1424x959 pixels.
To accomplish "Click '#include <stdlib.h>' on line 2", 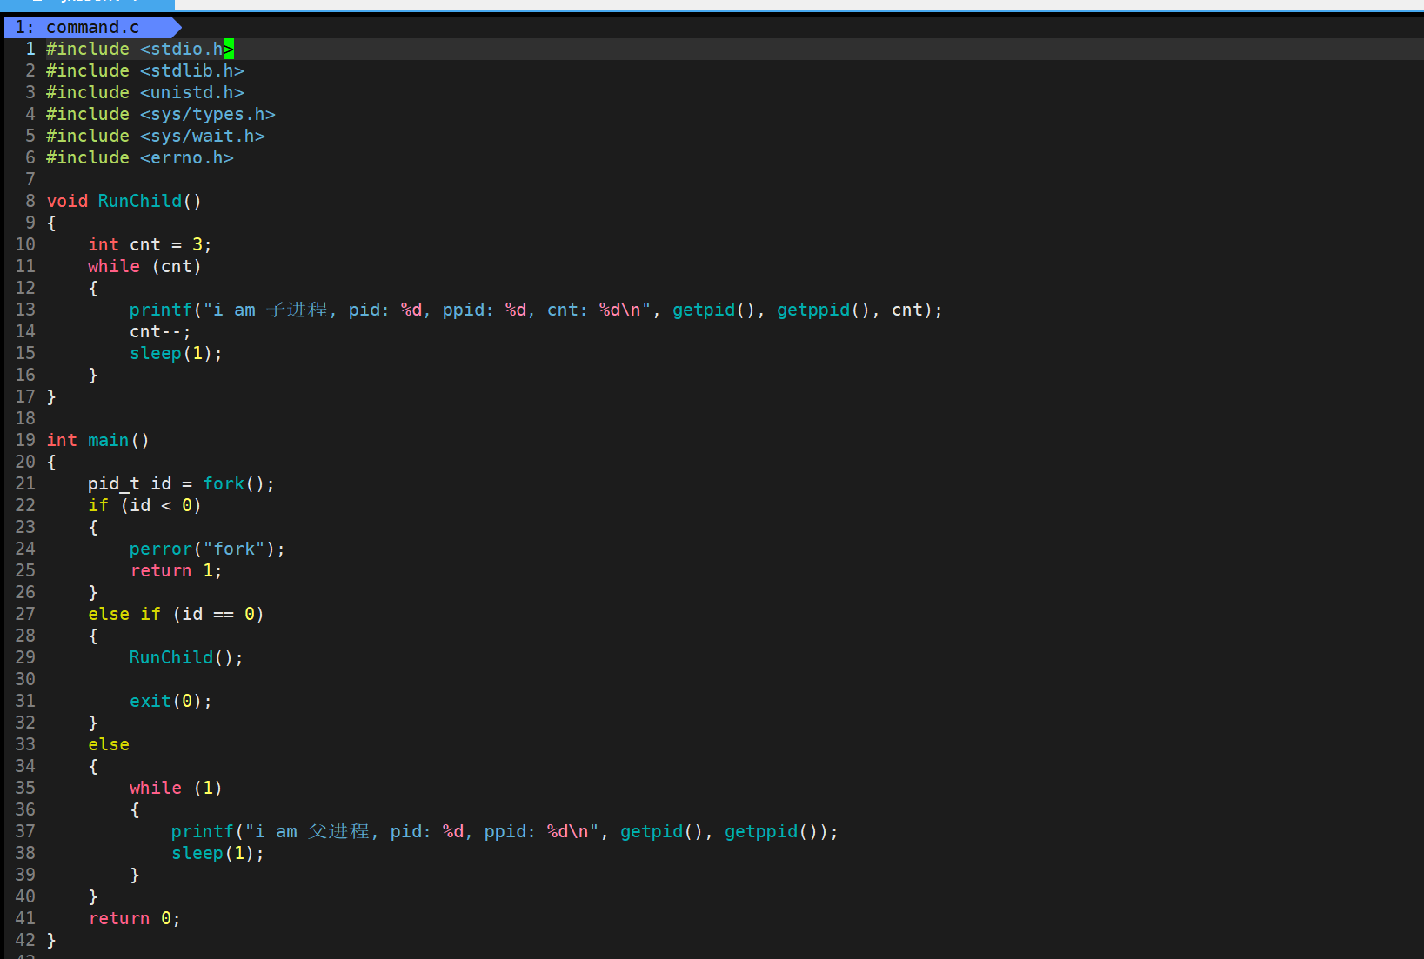I will (x=145, y=70).
